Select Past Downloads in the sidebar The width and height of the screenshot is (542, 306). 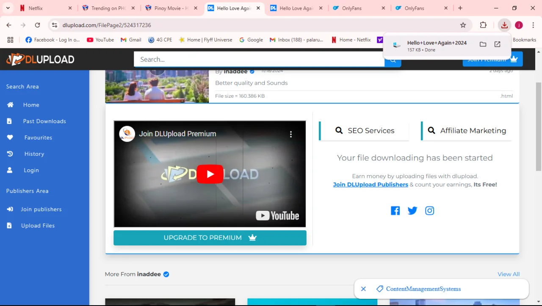[x=44, y=121]
